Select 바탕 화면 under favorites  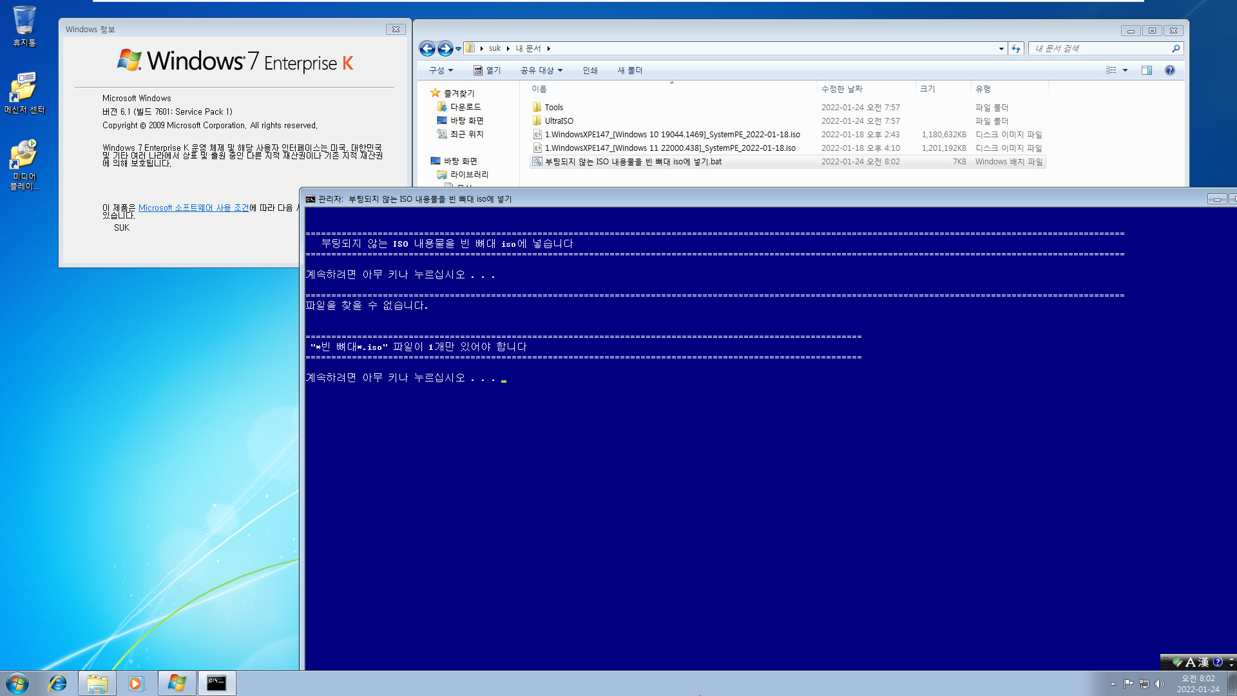click(x=460, y=121)
